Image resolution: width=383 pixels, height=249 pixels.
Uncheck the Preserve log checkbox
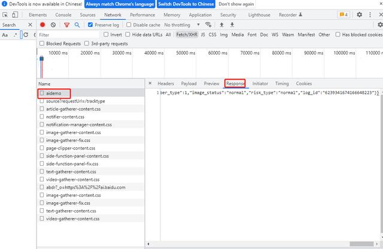[x=90, y=25]
